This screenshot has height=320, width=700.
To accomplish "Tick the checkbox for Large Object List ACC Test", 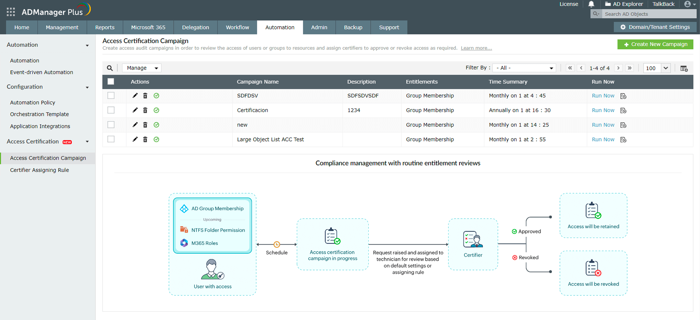I will 111,139.
